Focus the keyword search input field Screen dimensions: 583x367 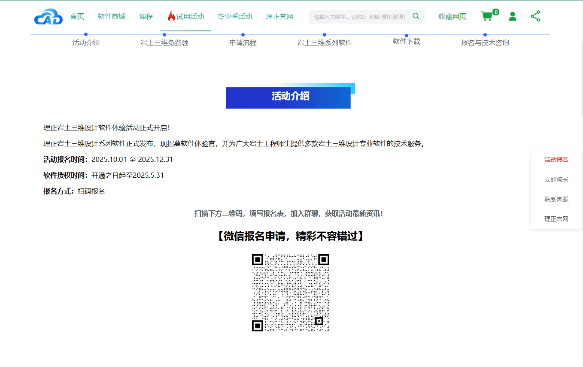360,17
